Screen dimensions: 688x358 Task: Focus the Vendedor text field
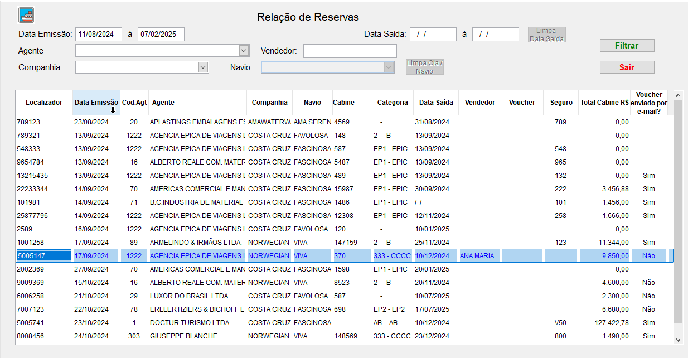(x=350, y=51)
